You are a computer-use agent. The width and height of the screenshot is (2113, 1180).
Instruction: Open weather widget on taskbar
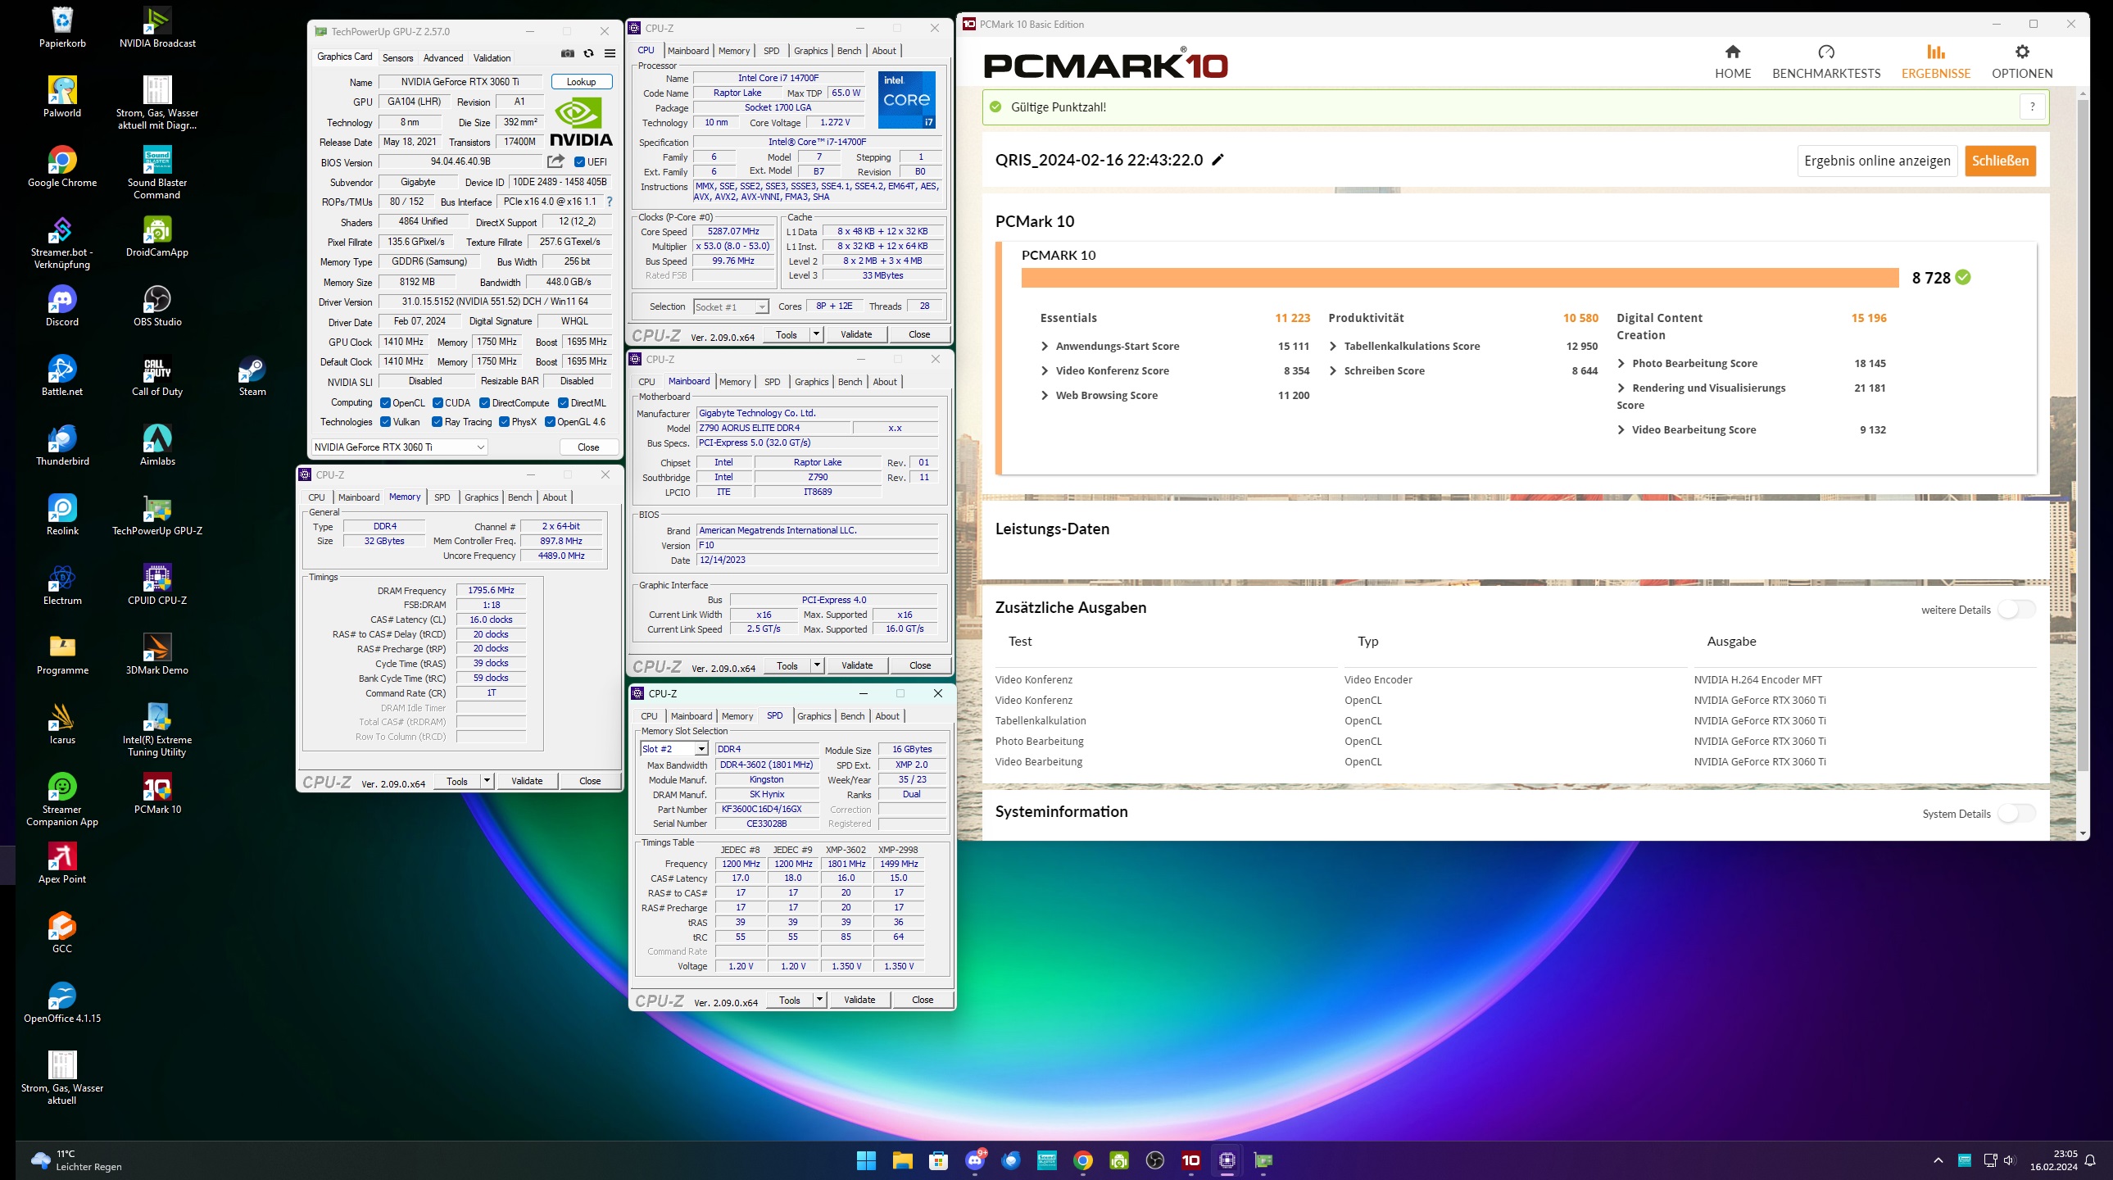point(75,1160)
